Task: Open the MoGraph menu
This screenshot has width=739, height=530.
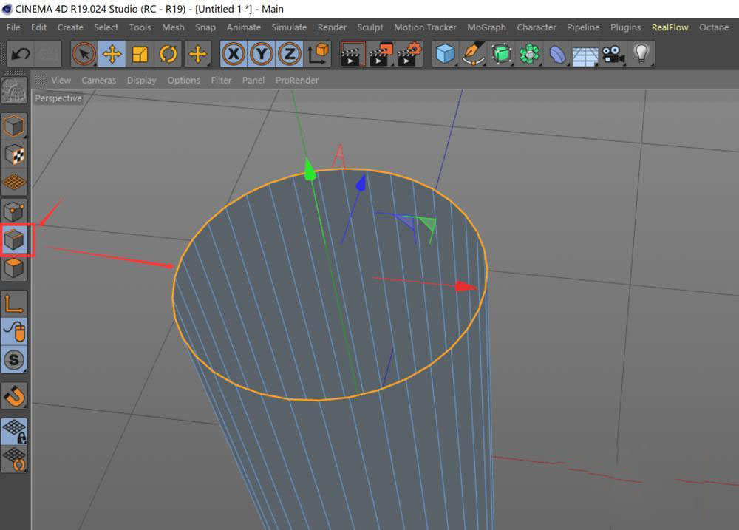Action: coord(486,27)
